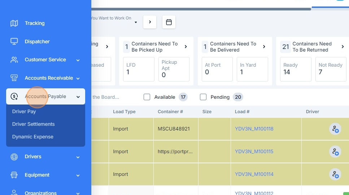Filter by In Yard card
Image resolution: width=349 pixels, height=195 pixels.
[x=252, y=69]
